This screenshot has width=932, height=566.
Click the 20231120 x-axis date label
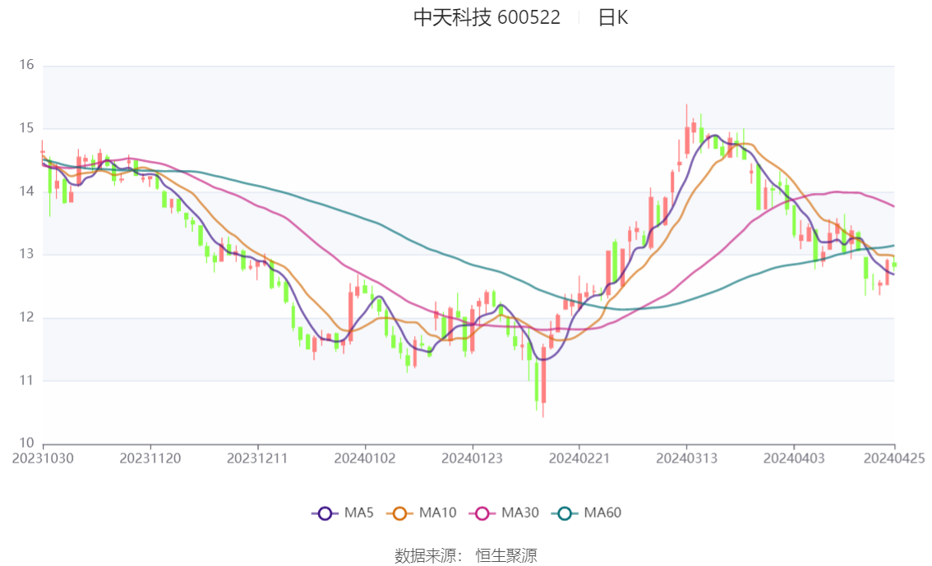(x=150, y=458)
